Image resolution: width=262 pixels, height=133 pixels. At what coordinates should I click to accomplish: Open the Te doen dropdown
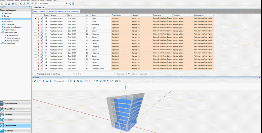[x=115, y=74]
